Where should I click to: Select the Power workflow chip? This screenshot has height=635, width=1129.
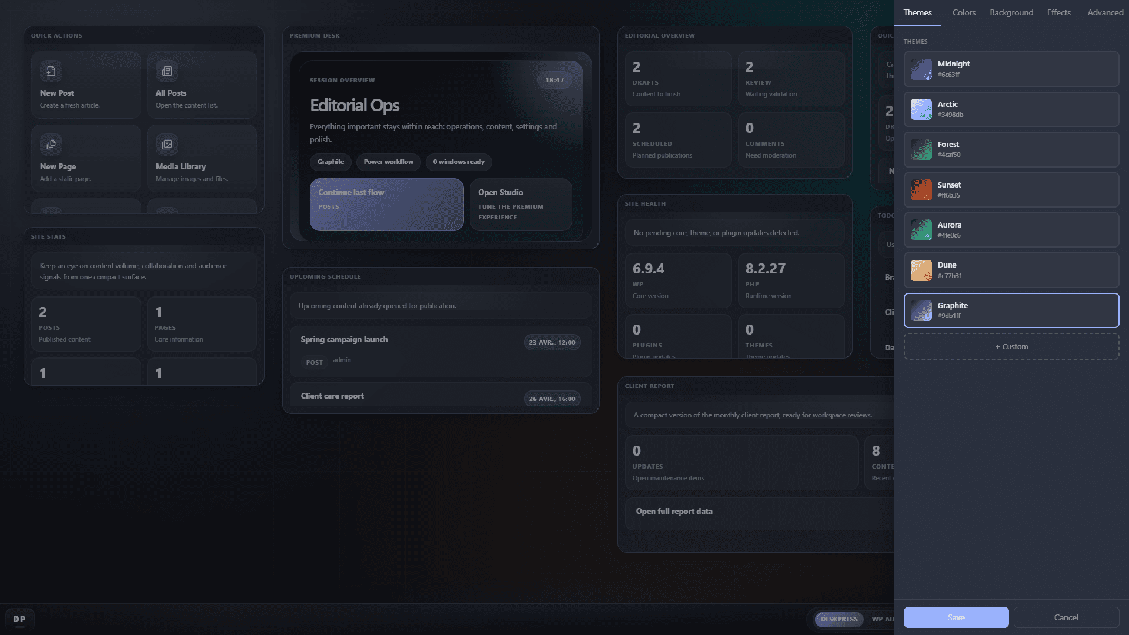388,162
